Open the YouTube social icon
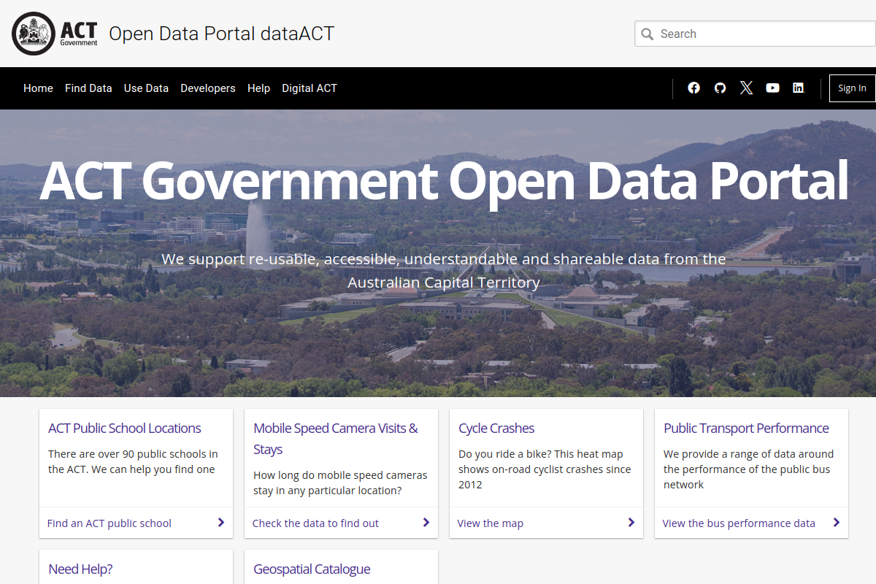This screenshot has width=876, height=584. coord(772,88)
